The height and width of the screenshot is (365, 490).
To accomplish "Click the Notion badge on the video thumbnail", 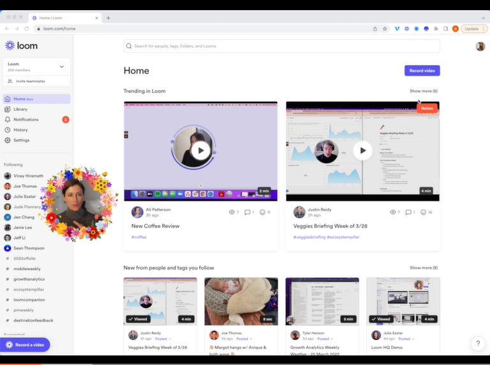I will click(427, 108).
